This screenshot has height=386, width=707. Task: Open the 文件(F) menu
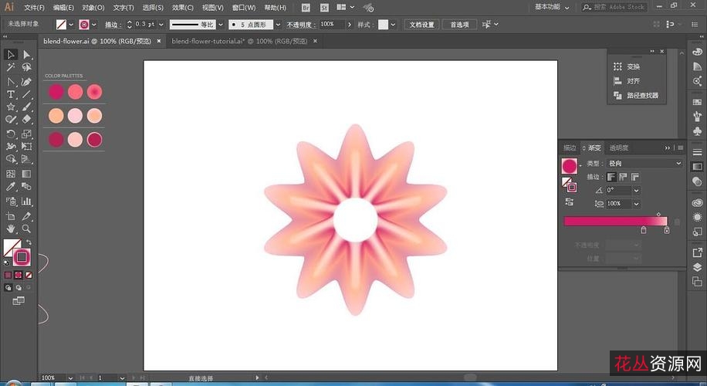pyautogui.click(x=34, y=8)
